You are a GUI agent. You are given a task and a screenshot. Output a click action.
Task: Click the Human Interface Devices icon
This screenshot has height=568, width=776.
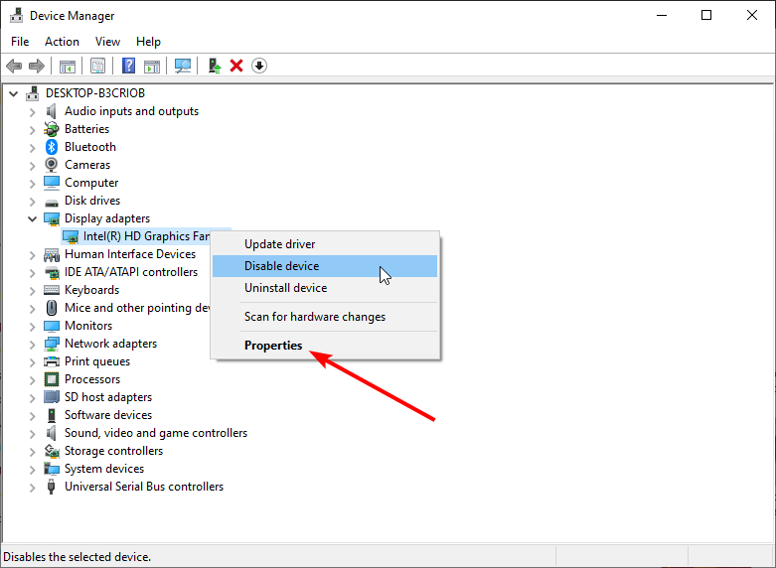[52, 254]
